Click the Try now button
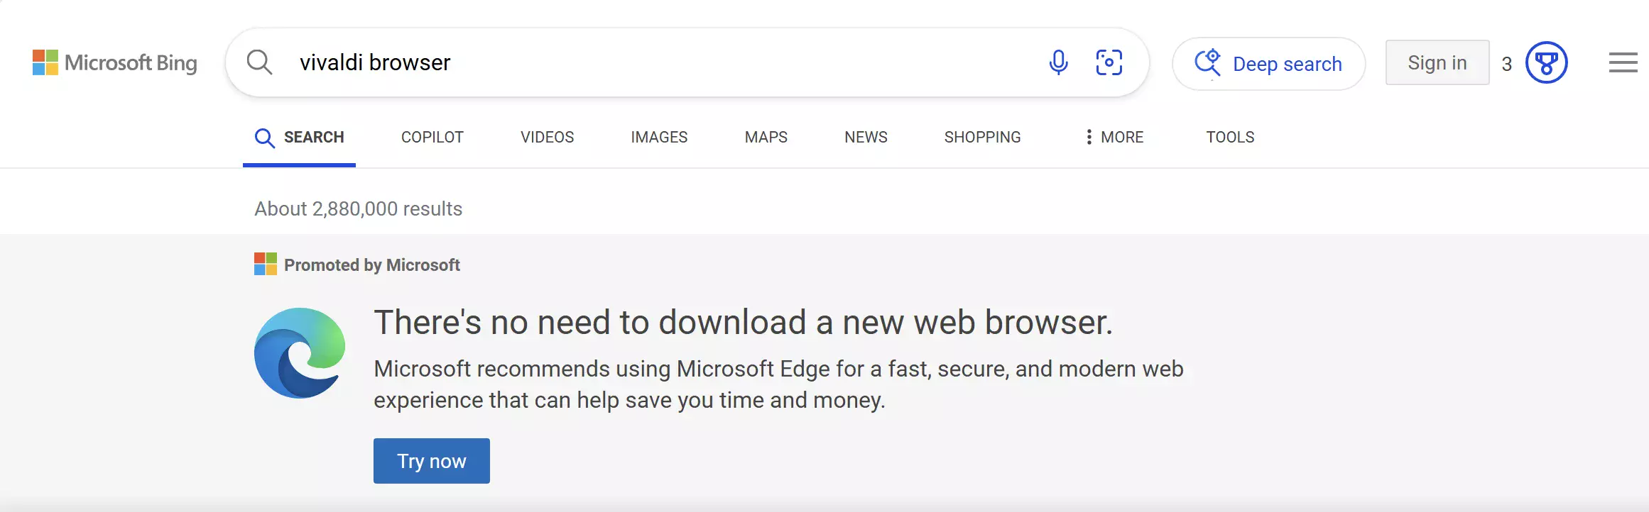 coord(432,461)
